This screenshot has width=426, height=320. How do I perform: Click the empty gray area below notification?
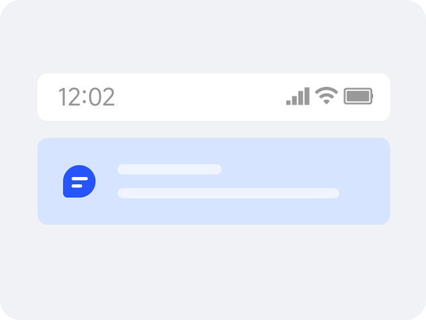(x=213, y=271)
